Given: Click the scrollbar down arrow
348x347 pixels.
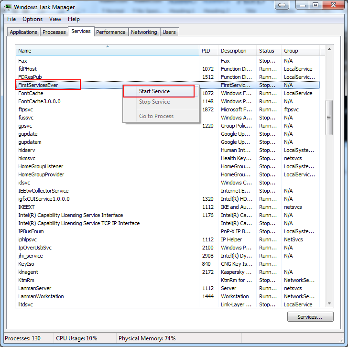Looking at the screenshot, I should (329, 303).
